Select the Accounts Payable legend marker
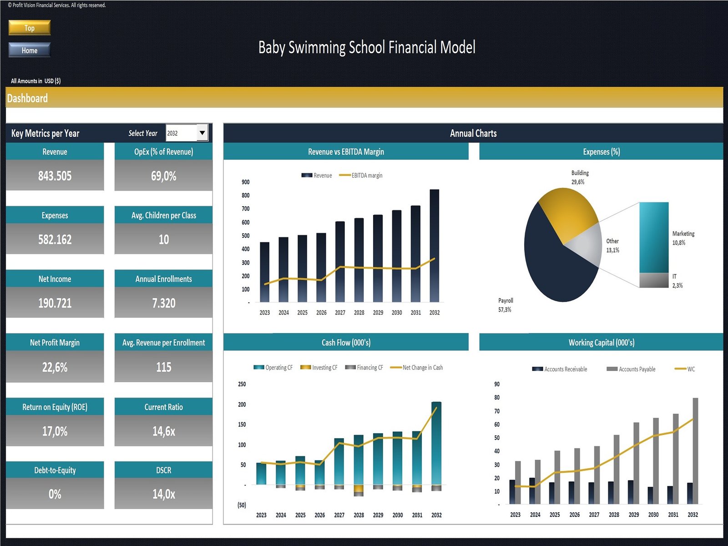This screenshot has width=728, height=546. tap(612, 369)
